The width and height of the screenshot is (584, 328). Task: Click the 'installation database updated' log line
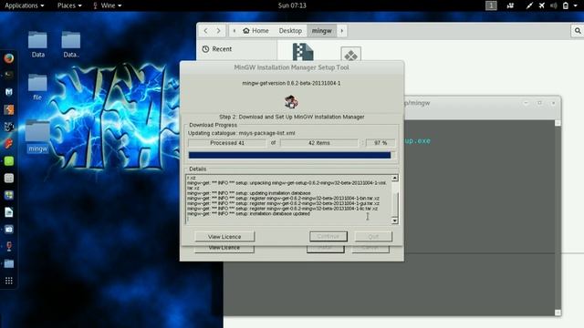click(x=249, y=214)
